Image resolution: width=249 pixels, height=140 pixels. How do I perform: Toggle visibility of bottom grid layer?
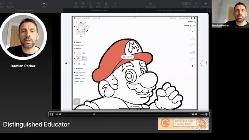pyautogui.click(x=75, y=64)
